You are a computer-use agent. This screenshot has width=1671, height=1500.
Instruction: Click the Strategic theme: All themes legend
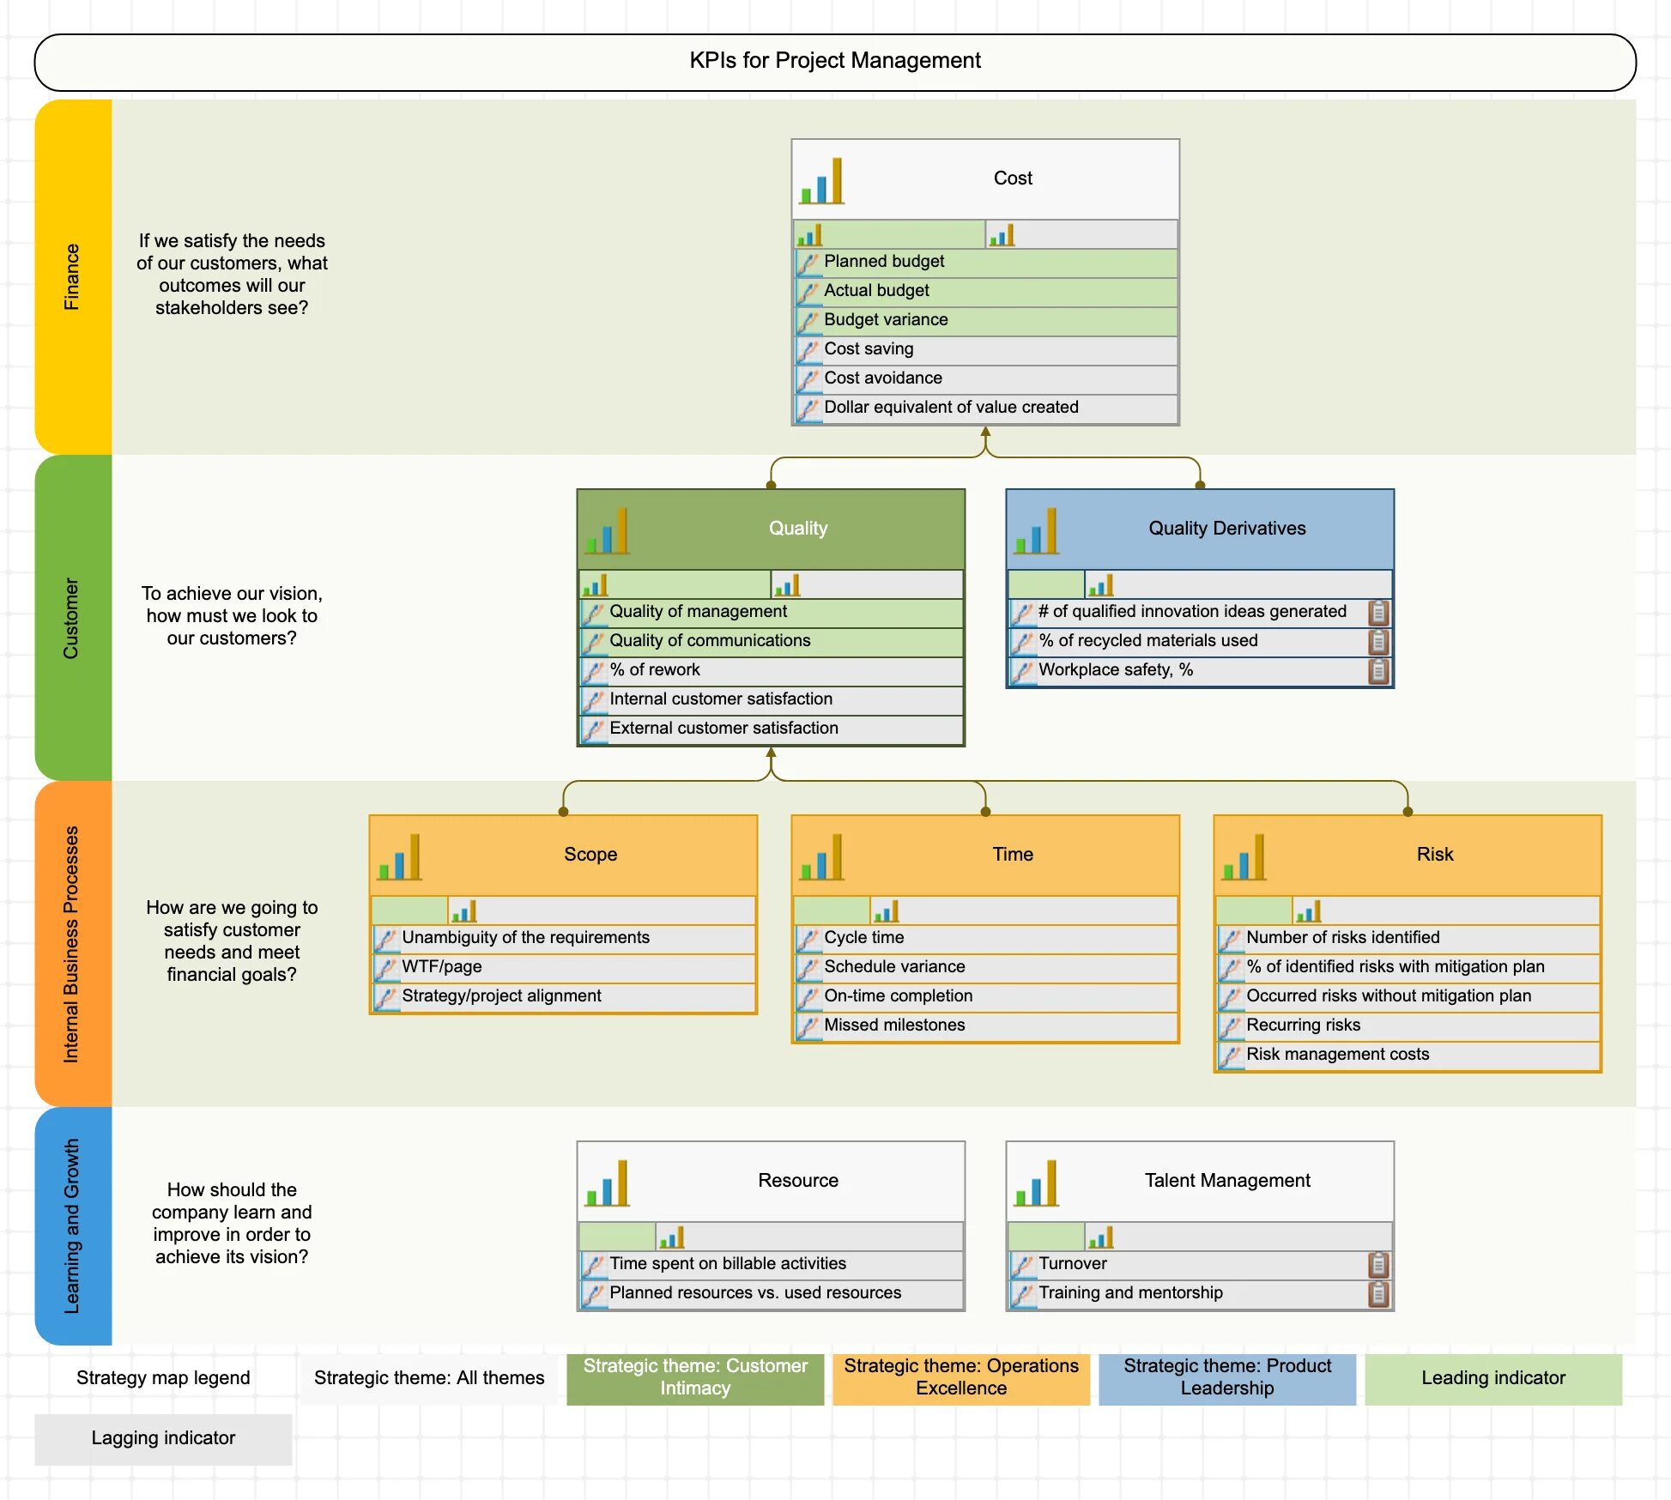tap(429, 1379)
